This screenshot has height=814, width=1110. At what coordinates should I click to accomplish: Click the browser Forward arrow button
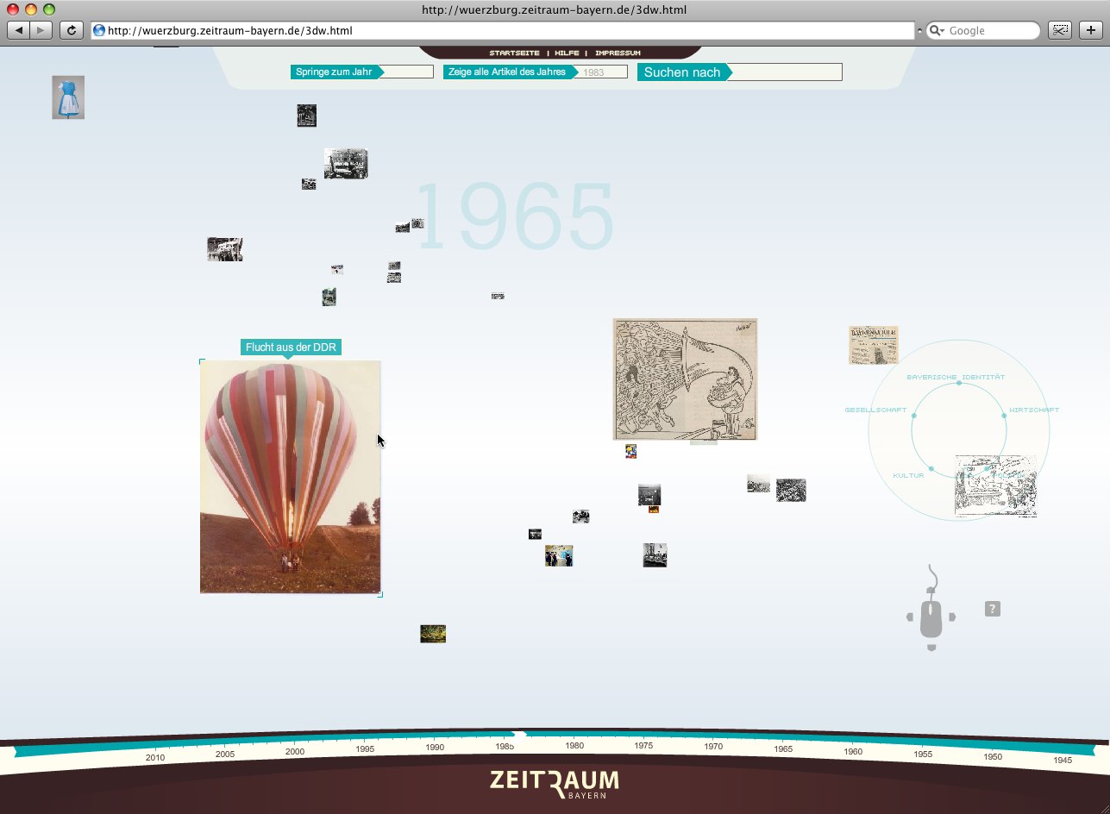click(41, 30)
